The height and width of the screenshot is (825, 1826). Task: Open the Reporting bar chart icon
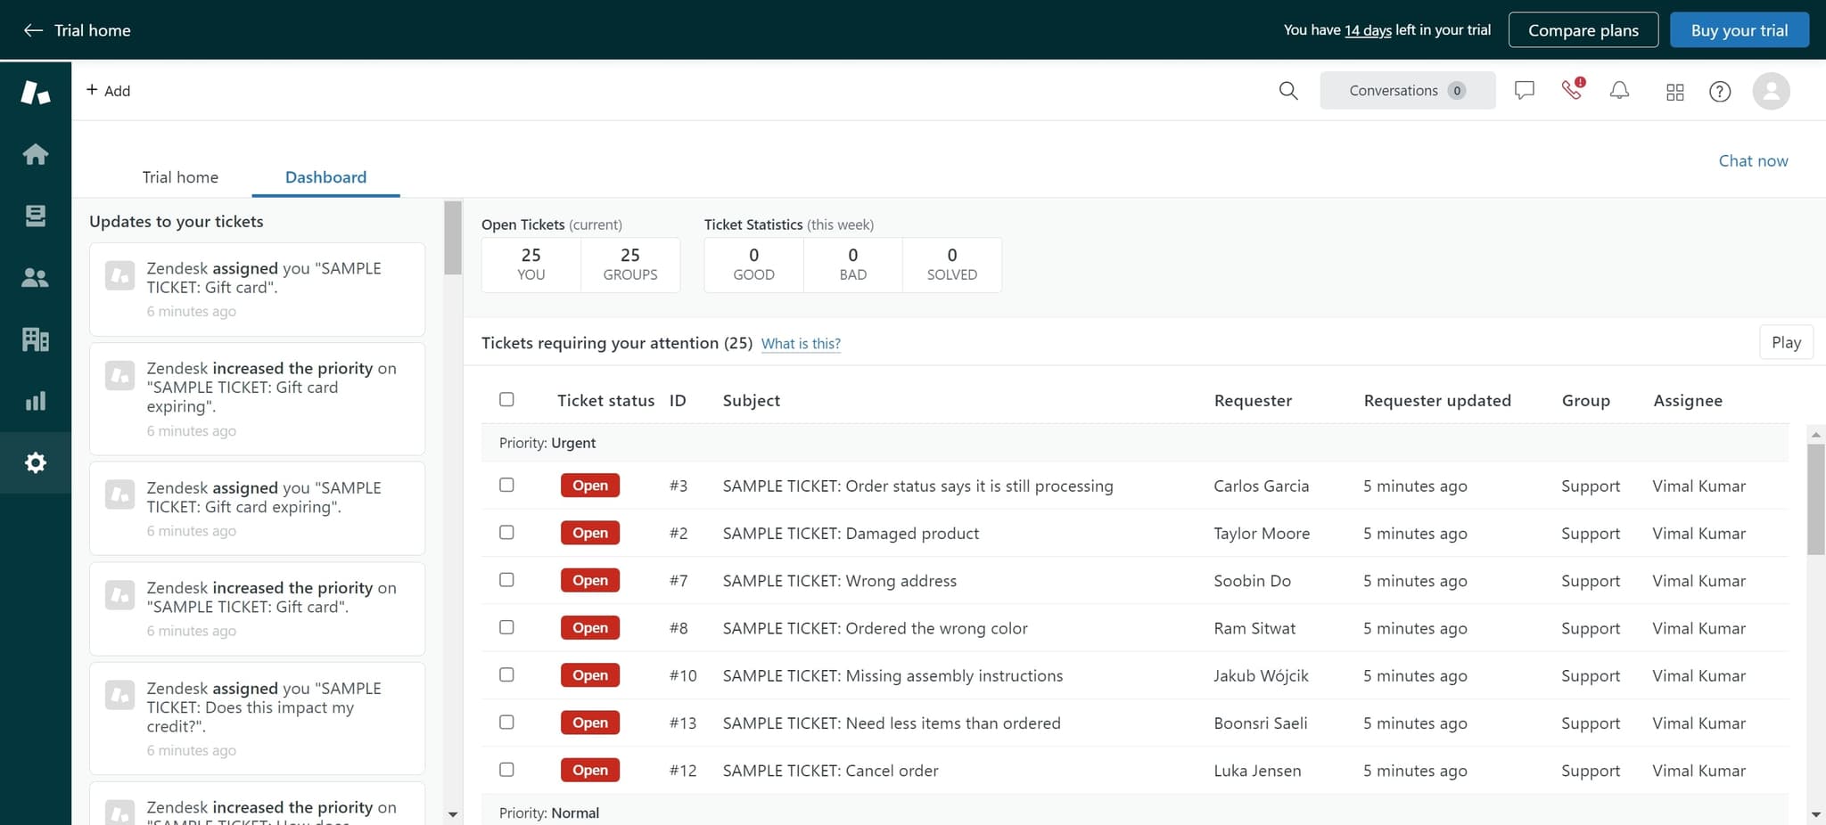pyautogui.click(x=36, y=401)
